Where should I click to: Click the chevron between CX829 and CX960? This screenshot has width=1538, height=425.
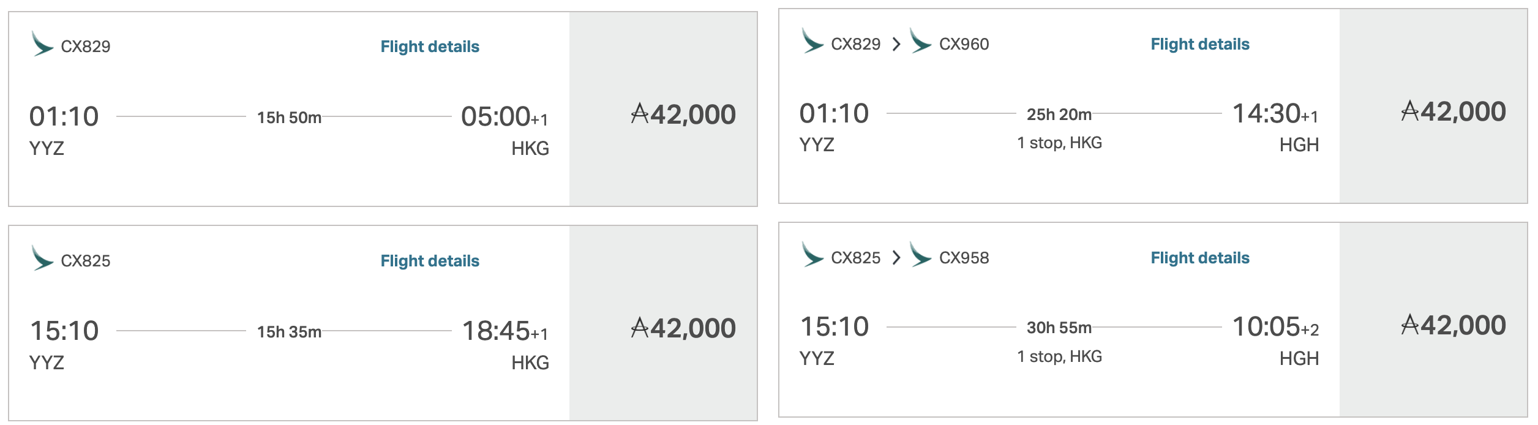tap(896, 44)
